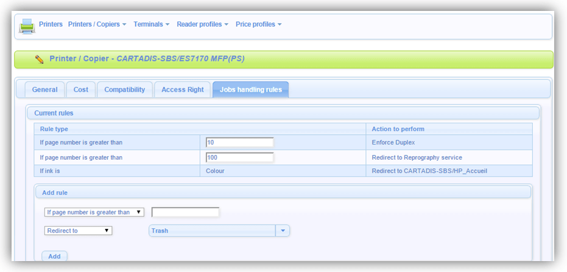Image resolution: width=567 pixels, height=272 pixels.
Task: Open the Compatibility tab
Action: click(x=124, y=89)
